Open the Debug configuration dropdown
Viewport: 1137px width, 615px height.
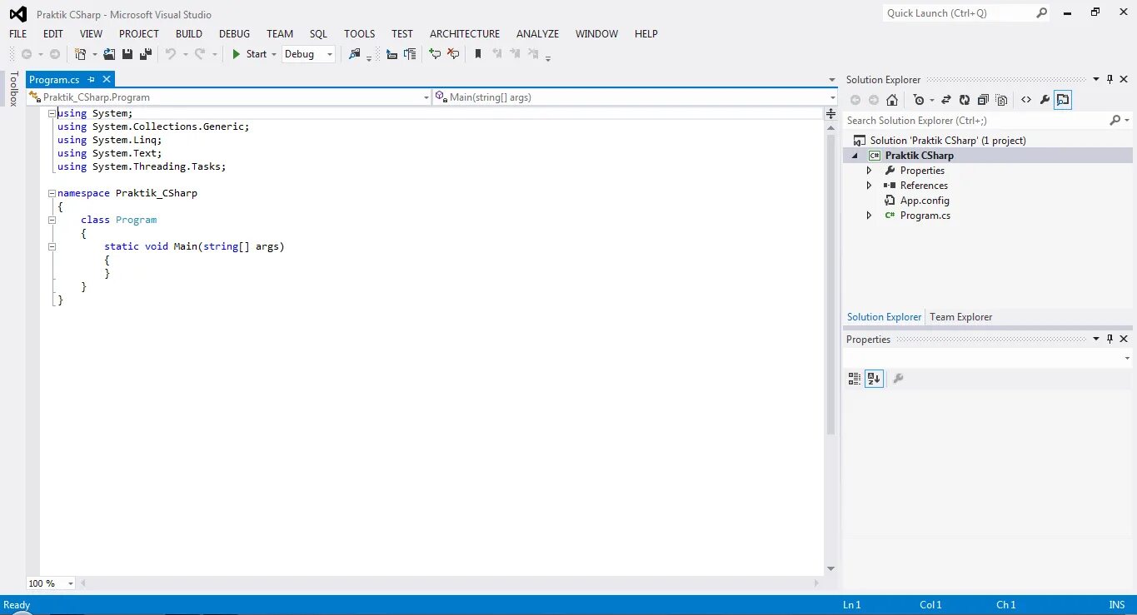click(308, 54)
